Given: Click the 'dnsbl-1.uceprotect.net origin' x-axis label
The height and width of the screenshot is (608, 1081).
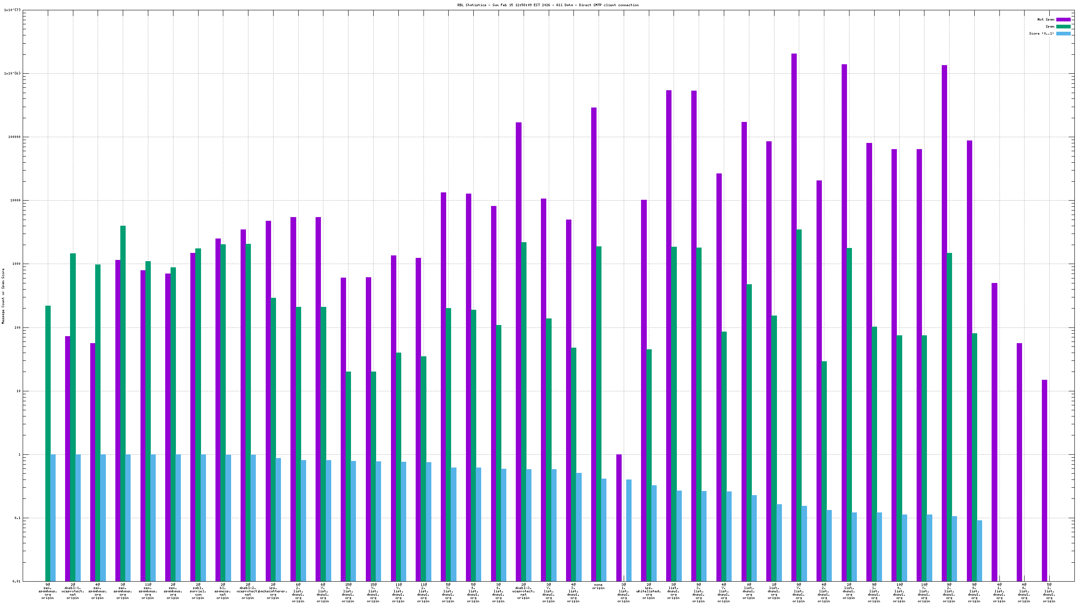Looking at the screenshot, I should [73, 591].
